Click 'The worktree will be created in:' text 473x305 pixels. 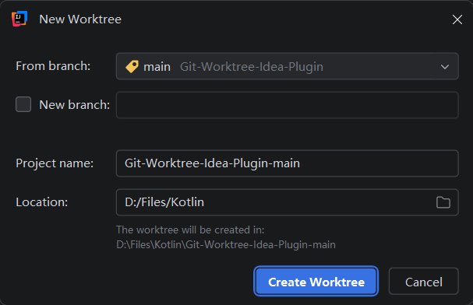tap(190, 230)
